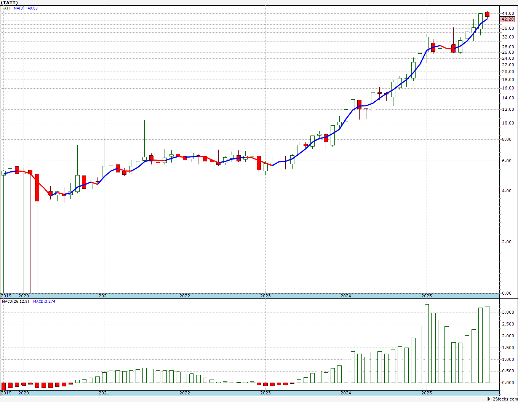Click 2021 on the price chart timeline
Viewport: 518px width, 402px height.
[x=104, y=296]
